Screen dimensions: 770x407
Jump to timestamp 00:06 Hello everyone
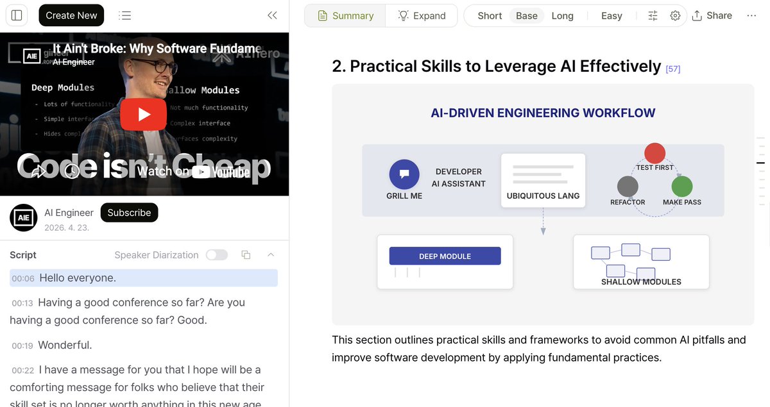(x=144, y=278)
